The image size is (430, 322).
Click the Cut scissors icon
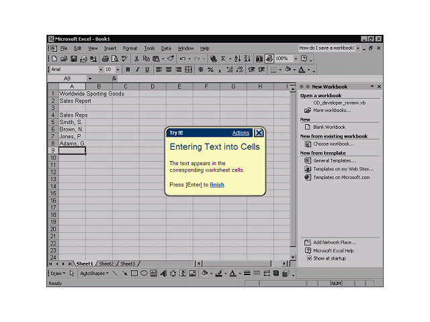136,58
